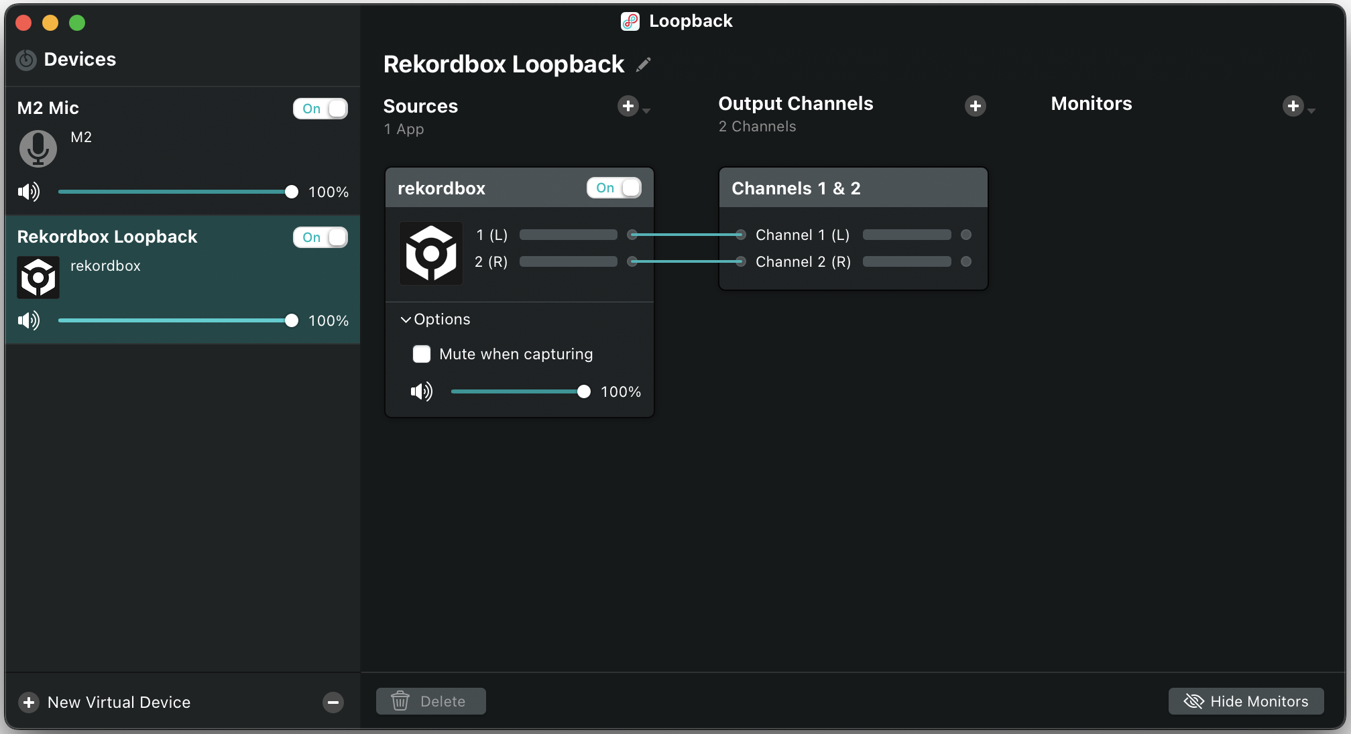Screen dimensions: 1351x734
Task: Add a new monitor with the plus icon
Action: (x=1293, y=105)
